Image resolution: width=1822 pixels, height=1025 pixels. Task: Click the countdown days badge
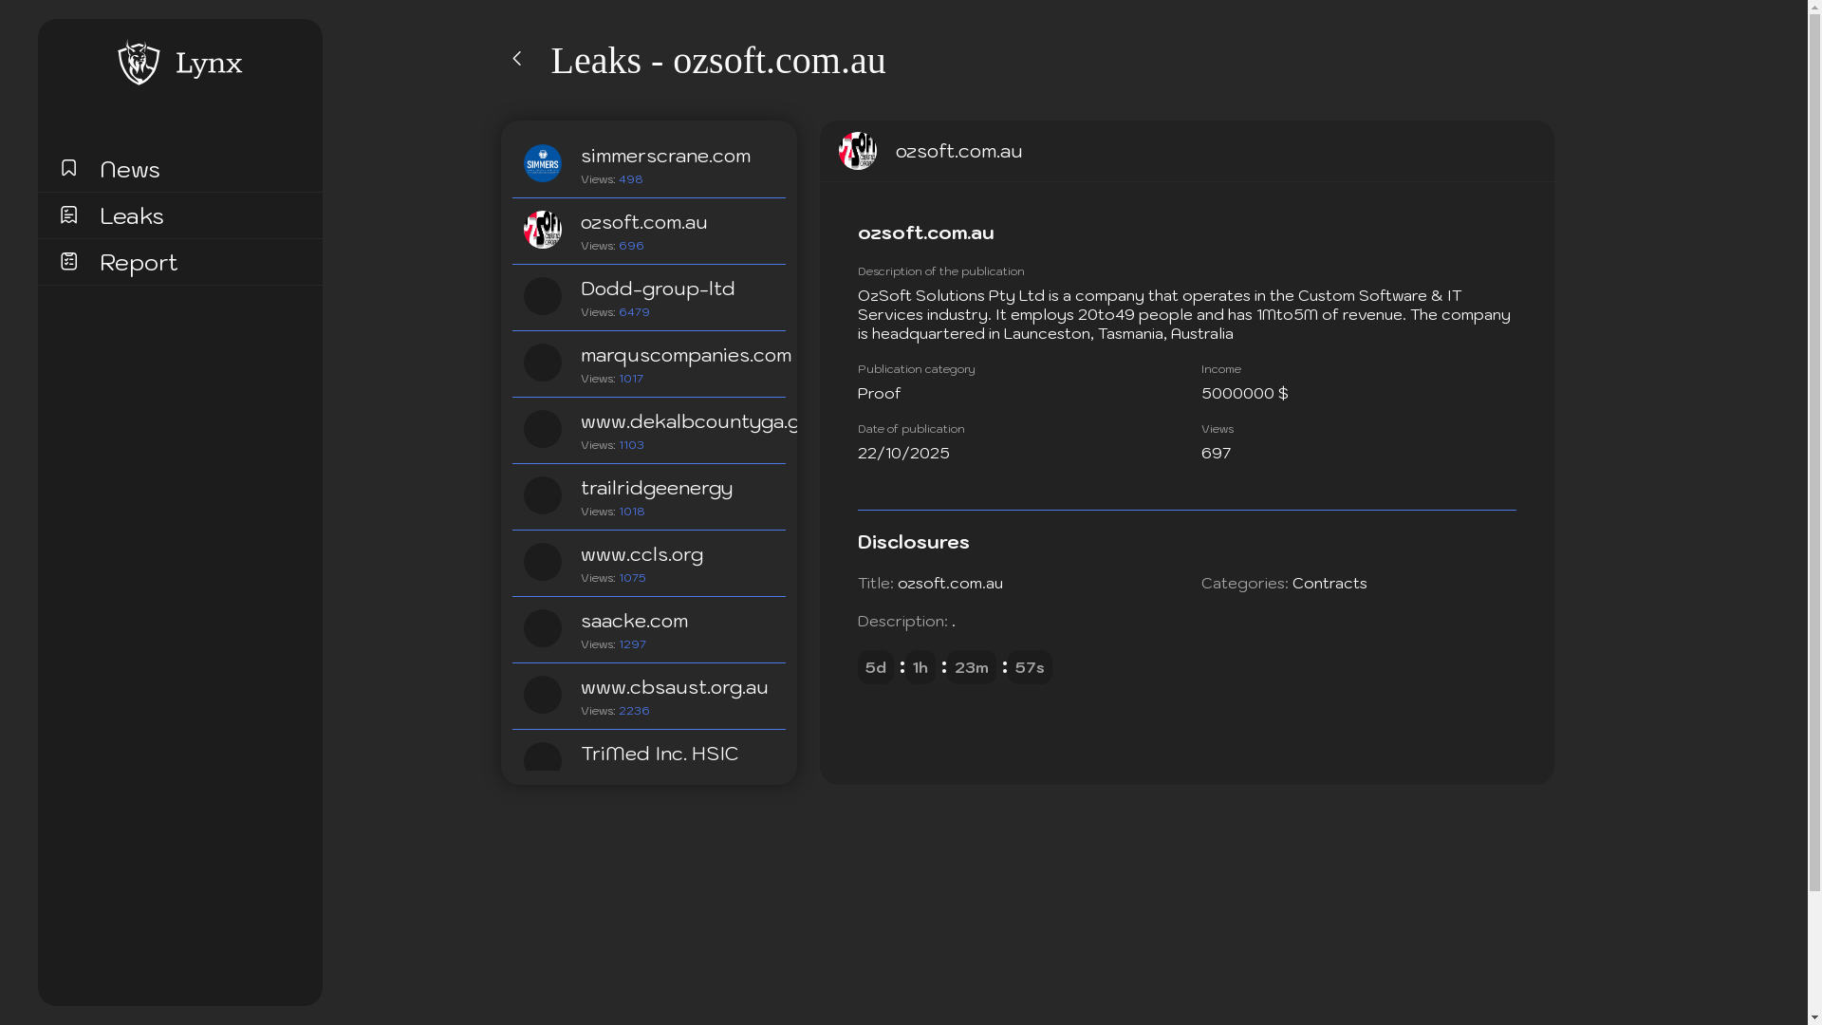click(875, 668)
